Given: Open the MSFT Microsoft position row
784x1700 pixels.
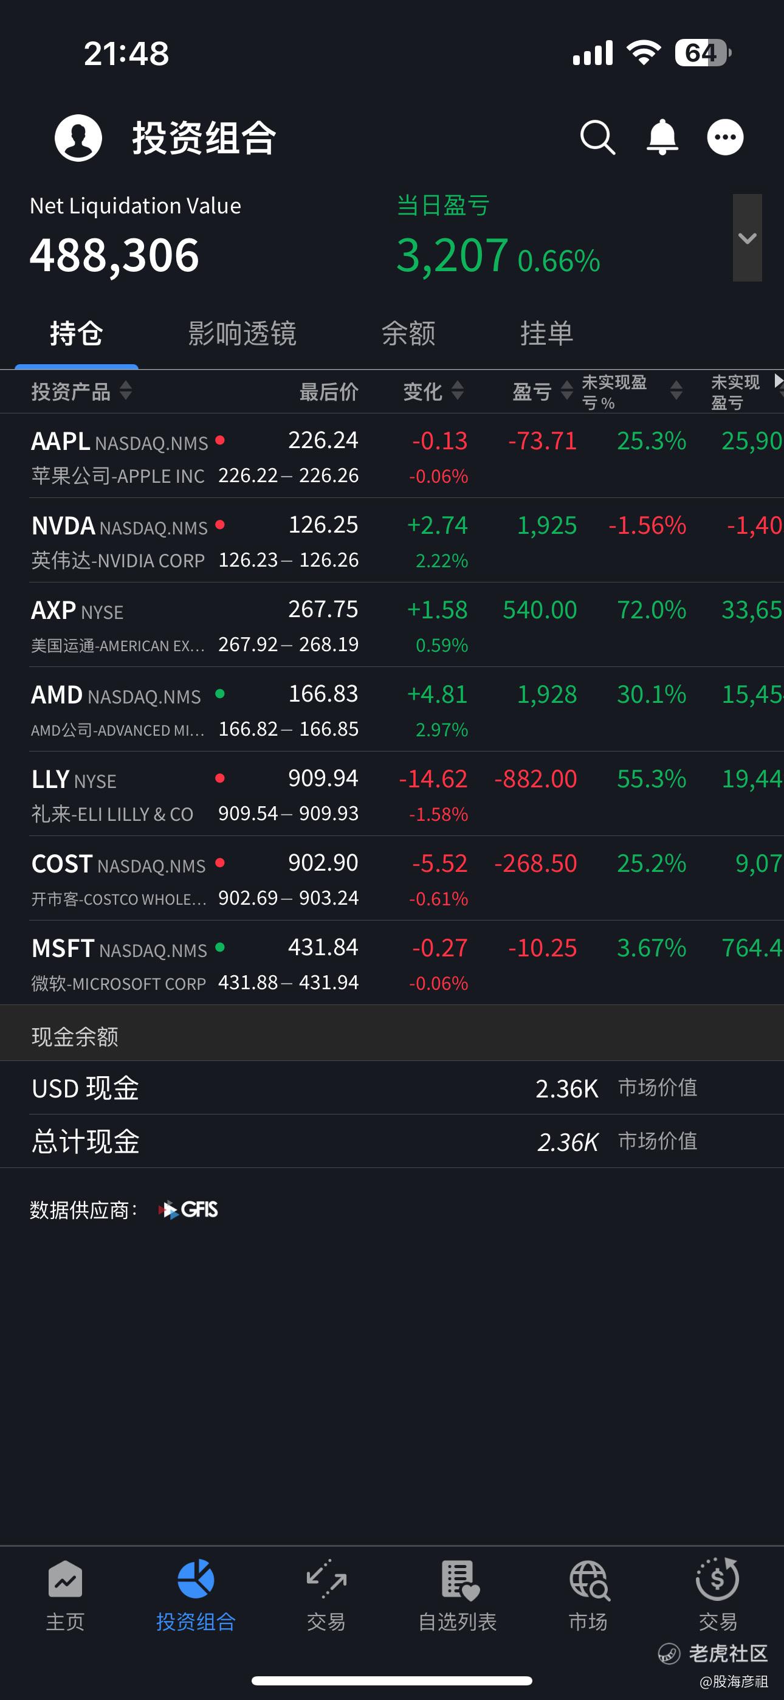Looking at the screenshot, I should pos(392,963).
